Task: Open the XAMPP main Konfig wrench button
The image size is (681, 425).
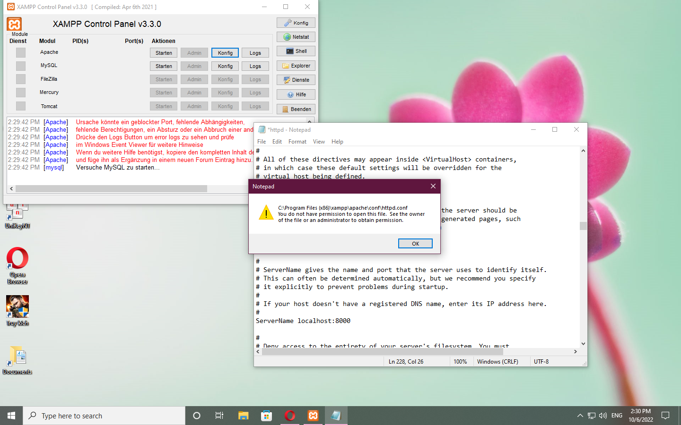Action: click(296, 23)
